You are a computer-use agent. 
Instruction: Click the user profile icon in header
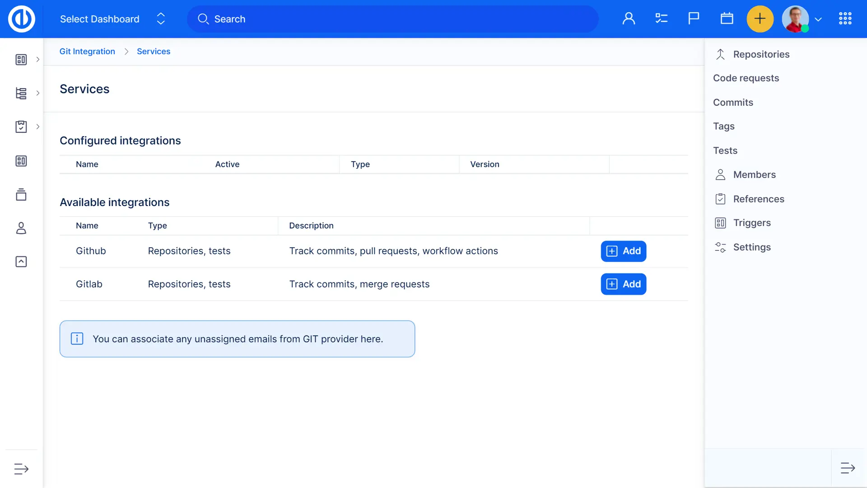point(629,19)
